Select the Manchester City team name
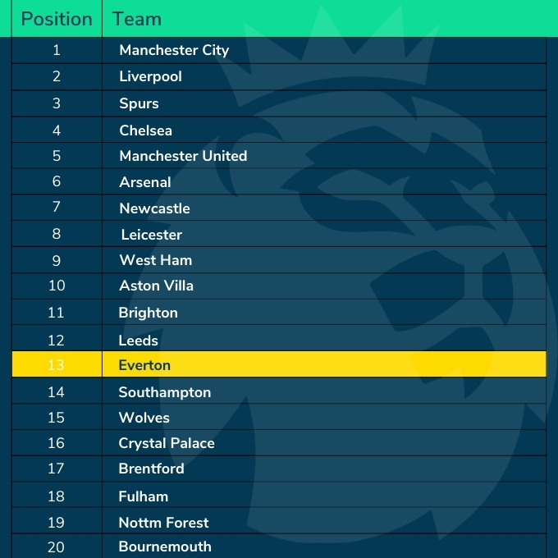The image size is (558, 558). tap(174, 50)
